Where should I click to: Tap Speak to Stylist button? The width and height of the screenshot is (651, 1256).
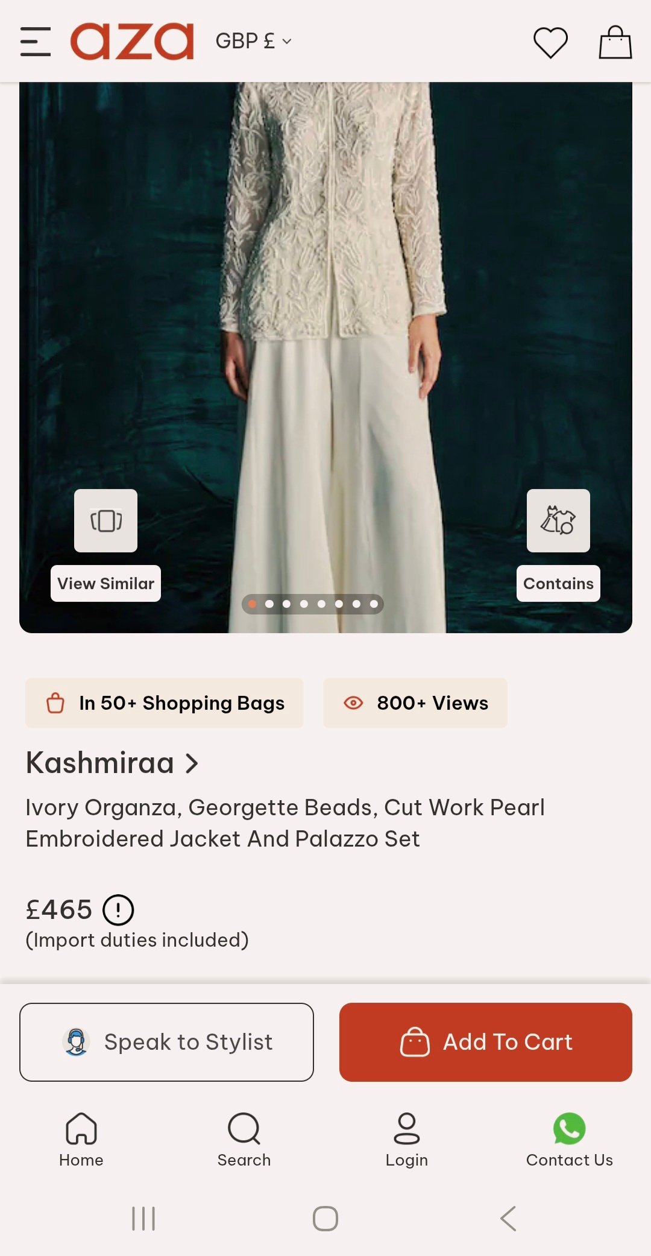(166, 1042)
